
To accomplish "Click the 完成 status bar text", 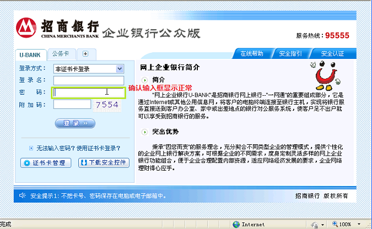I will (6, 224).
